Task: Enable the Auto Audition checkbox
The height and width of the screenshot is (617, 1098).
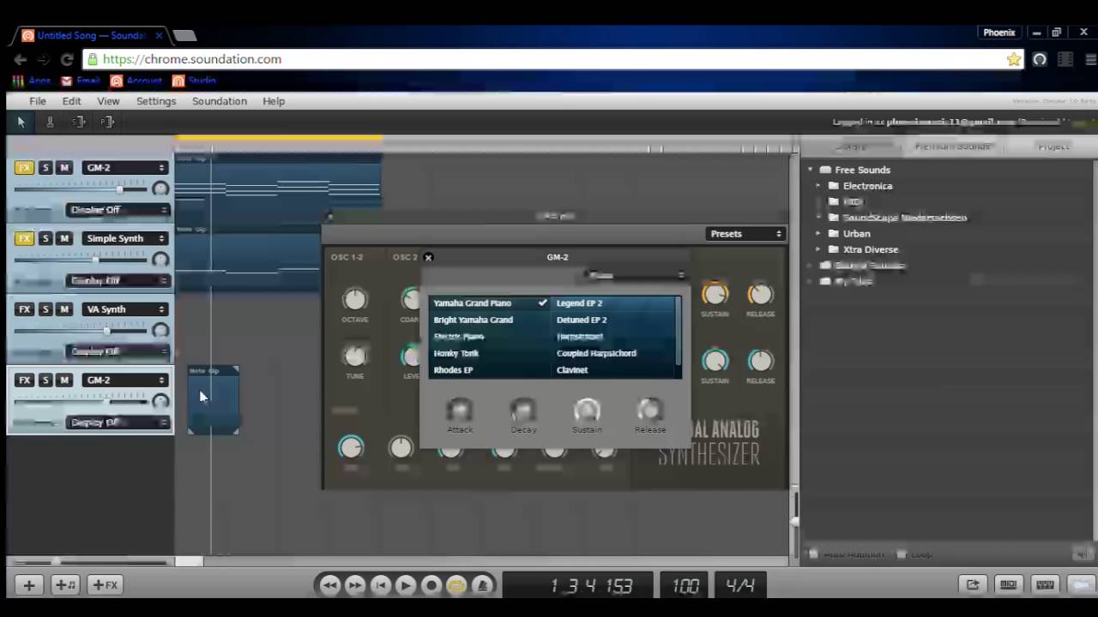Action: coord(813,554)
